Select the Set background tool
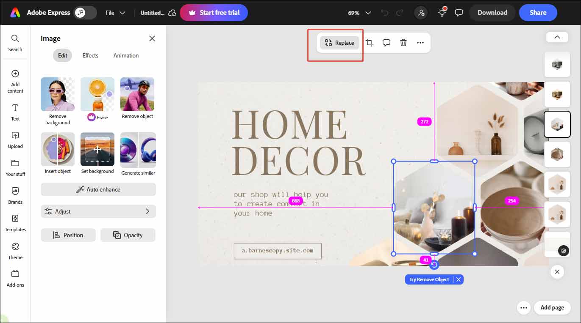Screen dimensions: 581x323 [97, 149]
